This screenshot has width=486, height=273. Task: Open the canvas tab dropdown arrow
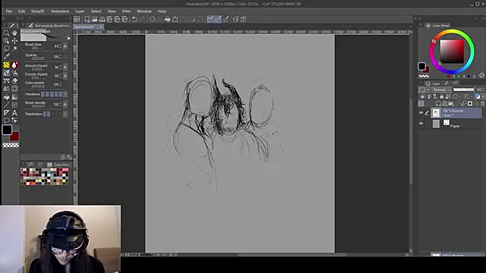tap(411, 27)
